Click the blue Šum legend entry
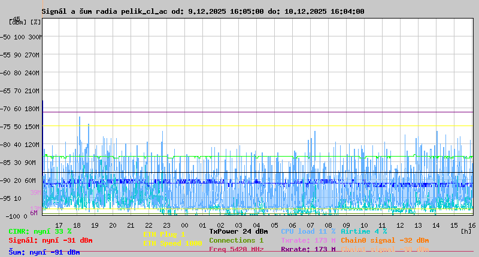 44,252
